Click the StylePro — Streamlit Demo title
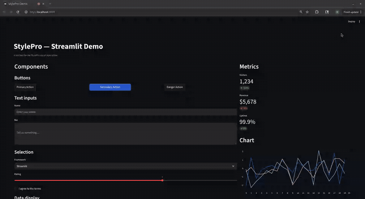Screen dimensions: 365x199 (x=58, y=46)
